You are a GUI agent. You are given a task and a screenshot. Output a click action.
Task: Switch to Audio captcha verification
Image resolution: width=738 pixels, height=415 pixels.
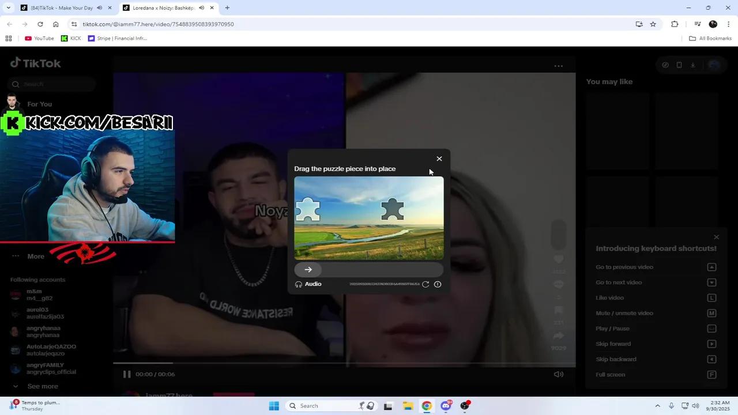point(308,284)
